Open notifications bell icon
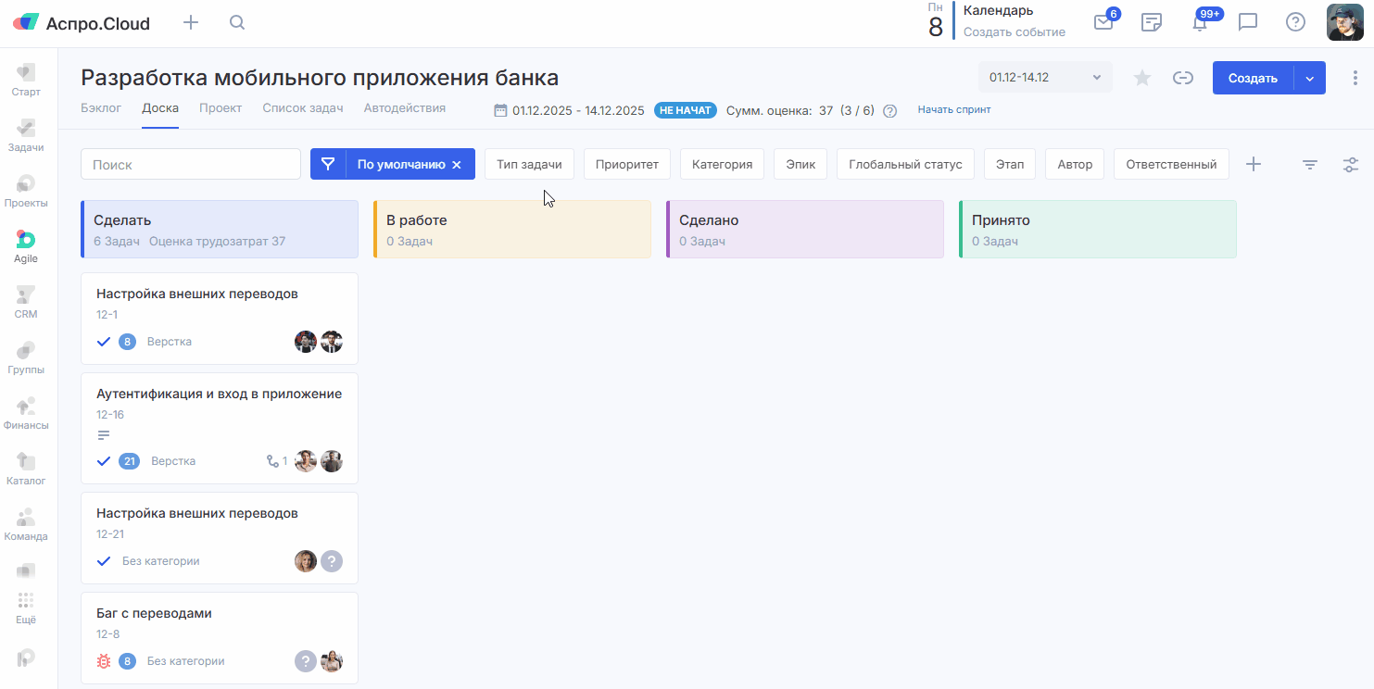1374x689 pixels. pyautogui.click(x=1200, y=24)
